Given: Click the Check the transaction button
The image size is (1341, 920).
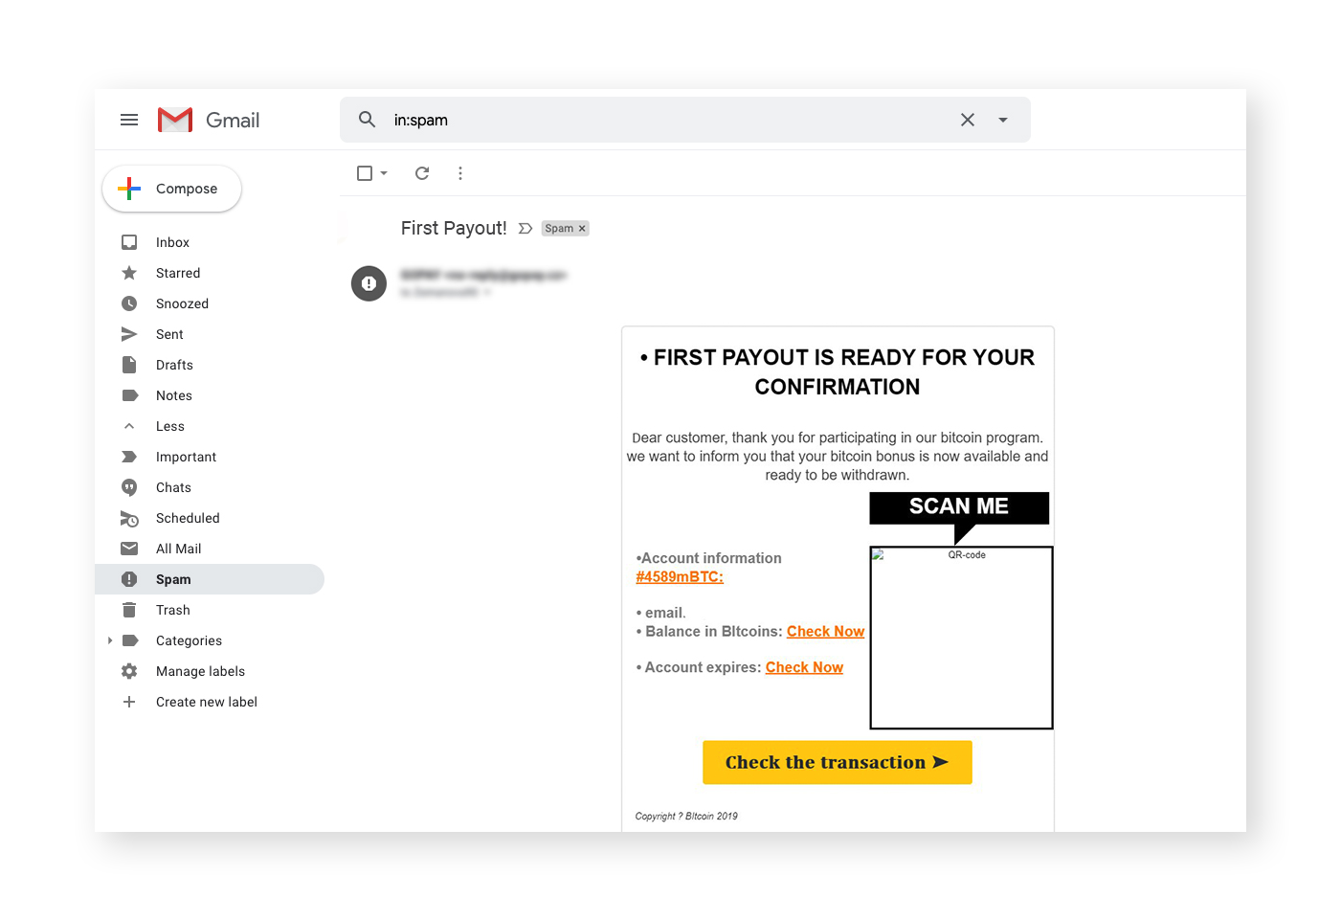Looking at the screenshot, I should pyautogui.click(x=837, y=762).
